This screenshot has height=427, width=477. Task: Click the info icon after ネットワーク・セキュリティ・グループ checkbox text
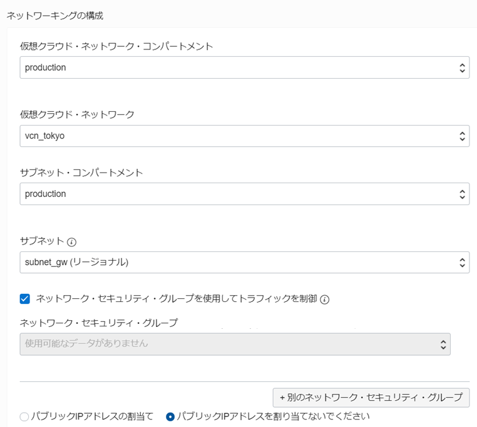[x=325, y=299]
